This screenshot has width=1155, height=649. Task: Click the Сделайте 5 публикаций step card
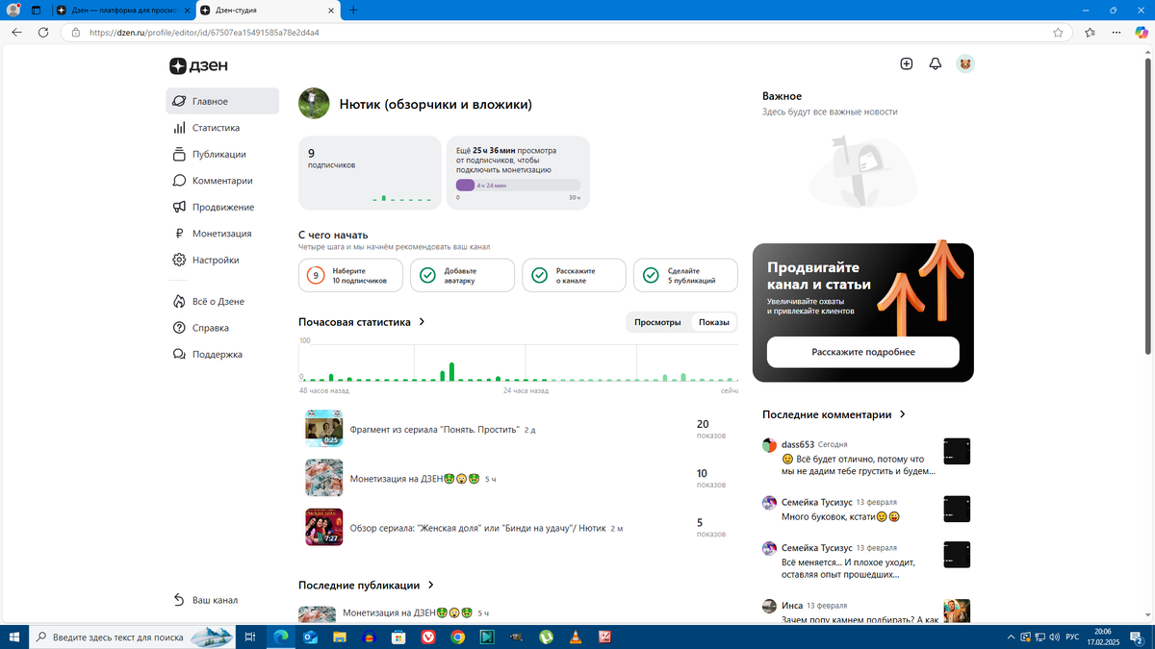click(x=685, y=276)
